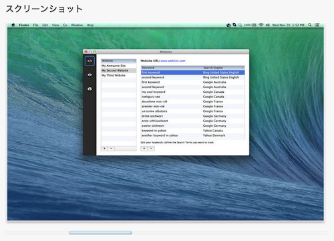Select the 'my cool keyword' row

[193, 92]
